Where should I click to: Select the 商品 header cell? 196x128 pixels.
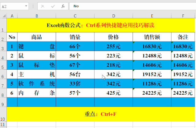point(36,37)
